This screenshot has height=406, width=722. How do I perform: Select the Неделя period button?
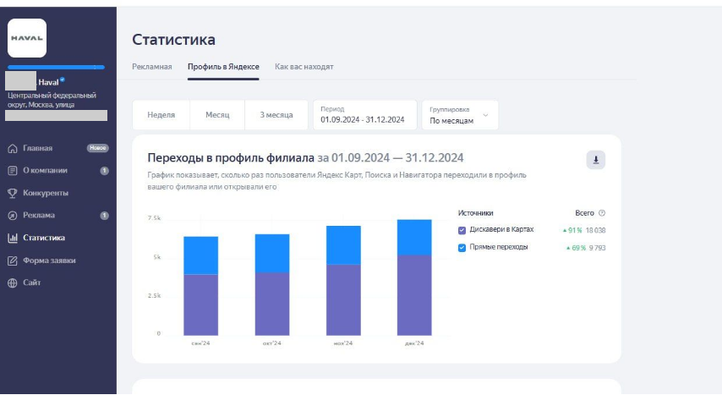click(161, 115)
